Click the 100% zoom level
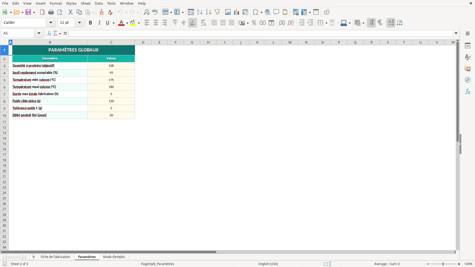 468,264
